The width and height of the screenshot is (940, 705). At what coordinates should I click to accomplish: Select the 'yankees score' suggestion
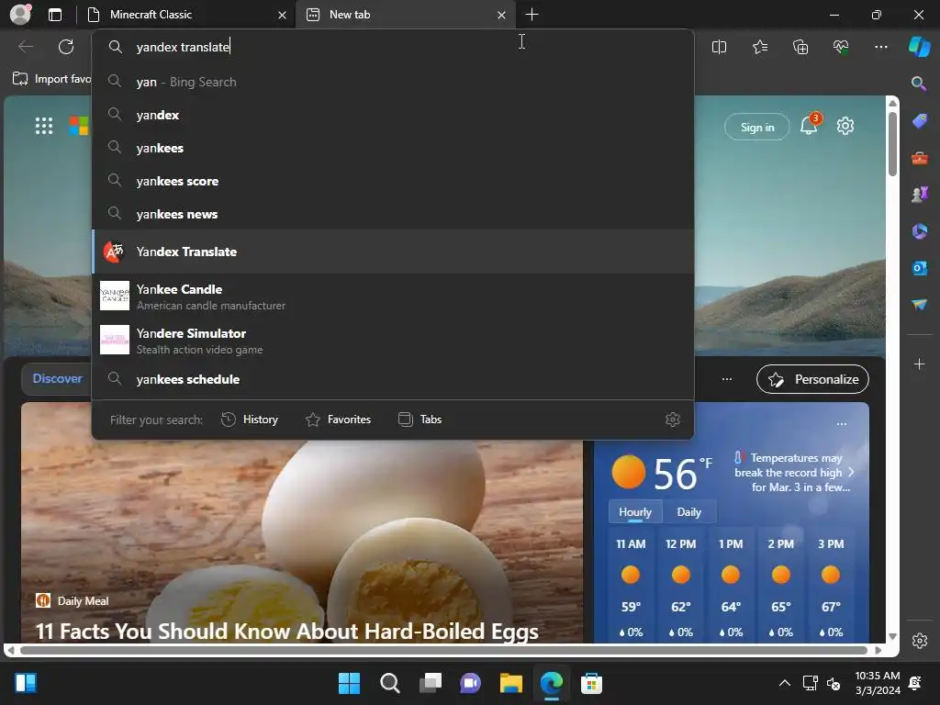click(393, 181)
